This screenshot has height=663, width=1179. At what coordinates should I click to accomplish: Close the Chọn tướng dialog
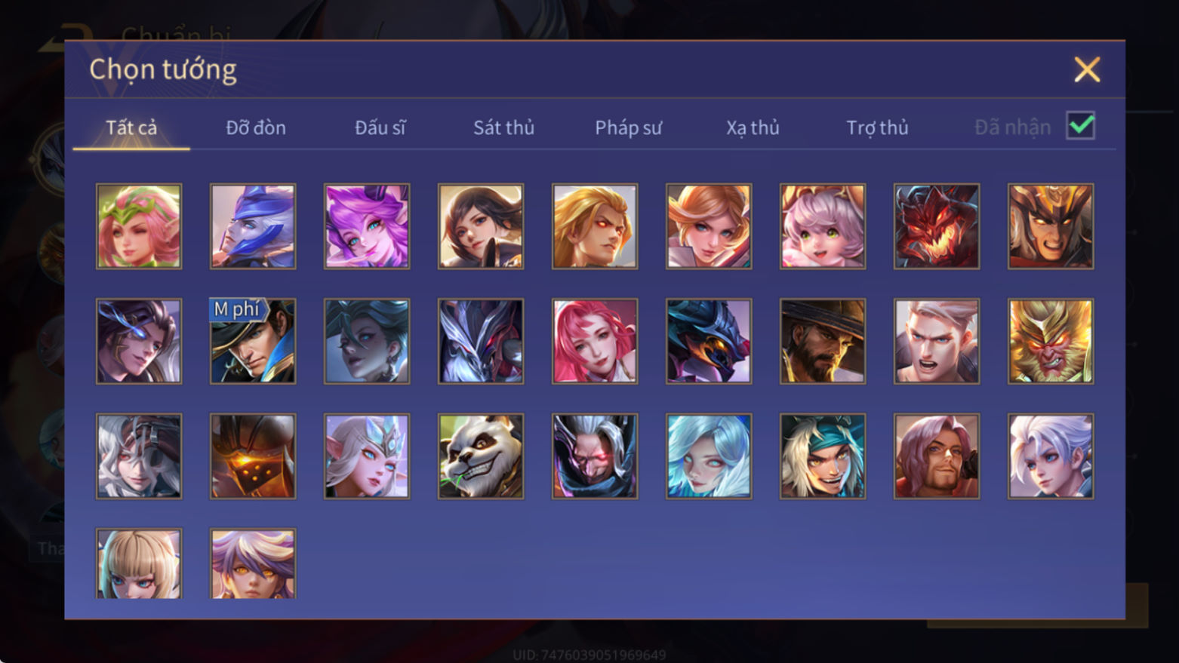pos(1087,69)
